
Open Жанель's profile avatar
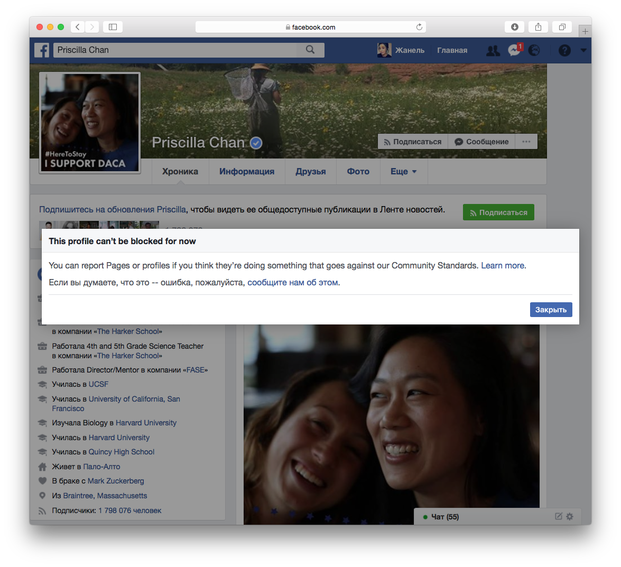click(x=384, y=50)
